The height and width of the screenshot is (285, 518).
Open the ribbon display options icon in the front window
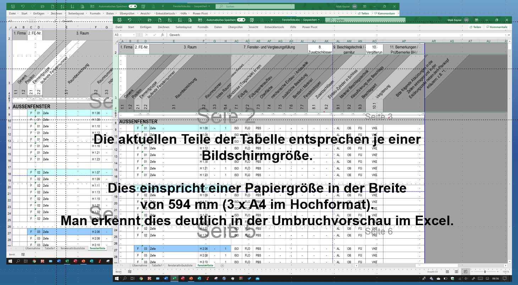coord(476,20)
